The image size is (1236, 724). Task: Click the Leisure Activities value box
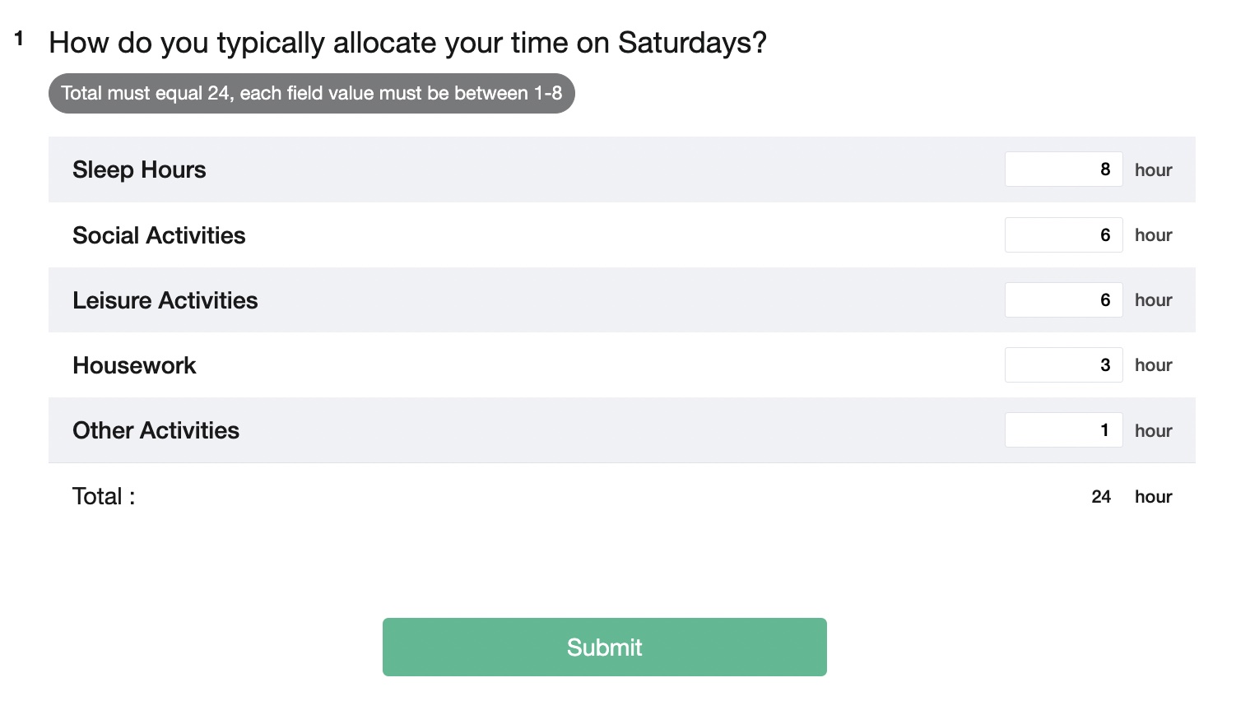pos(1063,299)
